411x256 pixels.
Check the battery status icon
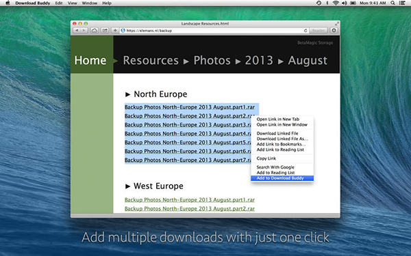pos(353,3)
